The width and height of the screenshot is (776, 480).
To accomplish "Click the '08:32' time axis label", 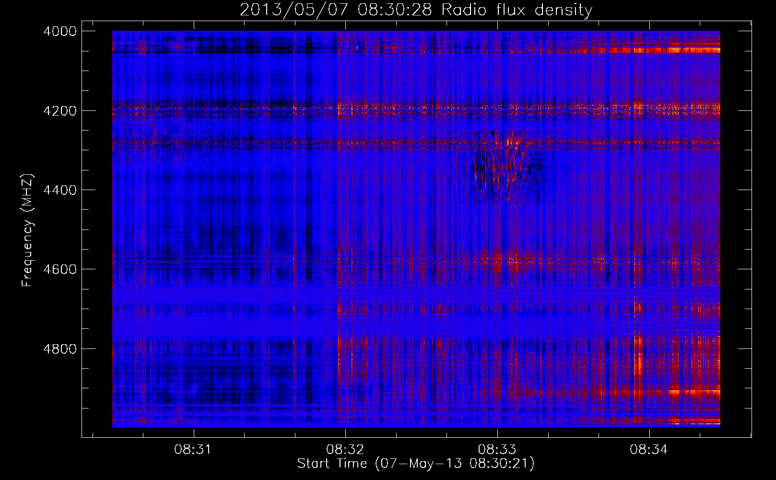I will (x=345, y=450).
